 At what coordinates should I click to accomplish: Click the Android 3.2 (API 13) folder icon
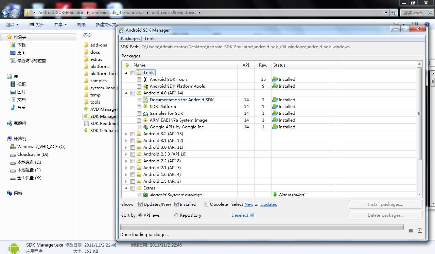pyautogui.click(x=139, y=134)
